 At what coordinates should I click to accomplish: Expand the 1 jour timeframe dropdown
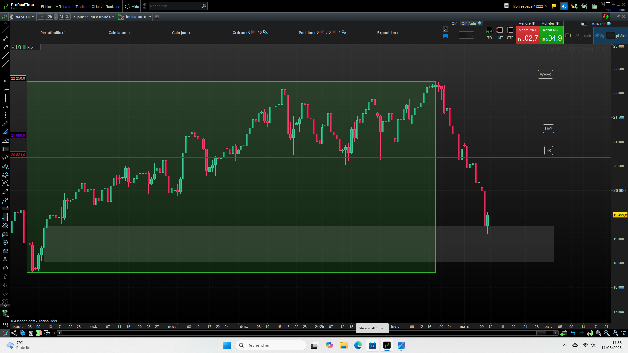click(80, 17)
